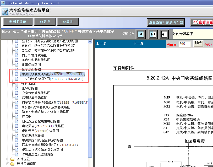Viewport: 213px width, 167px height.
Task: Click the 跳转 jump button
Action: tap(198, 44)
